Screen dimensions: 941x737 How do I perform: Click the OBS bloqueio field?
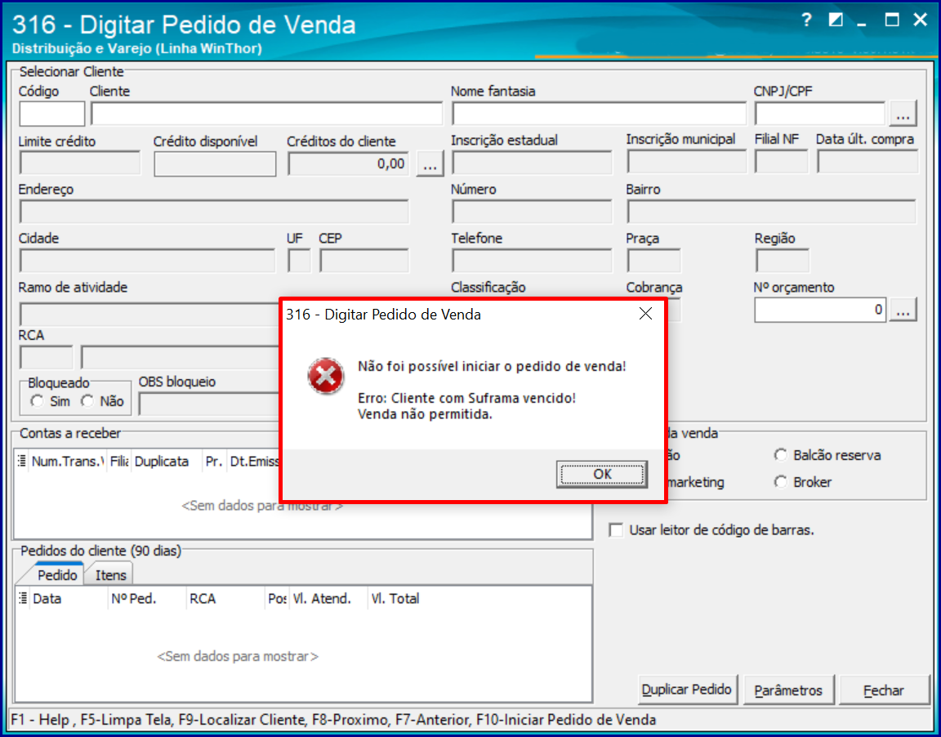[x=210, y=404]
